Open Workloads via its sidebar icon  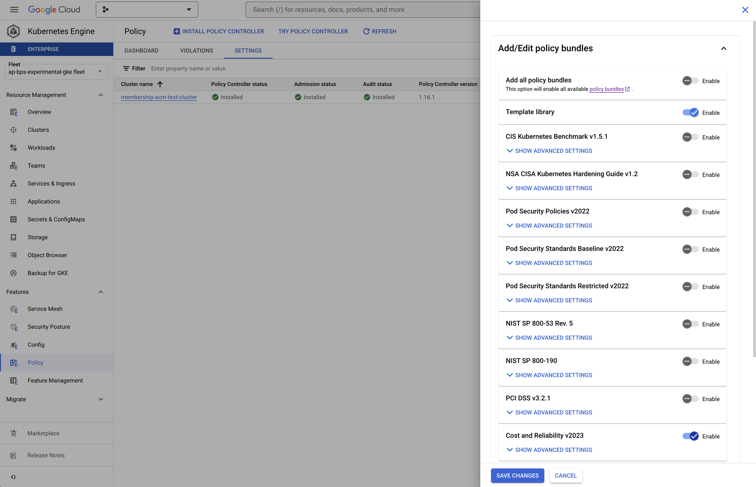click(x=13, y=148)
